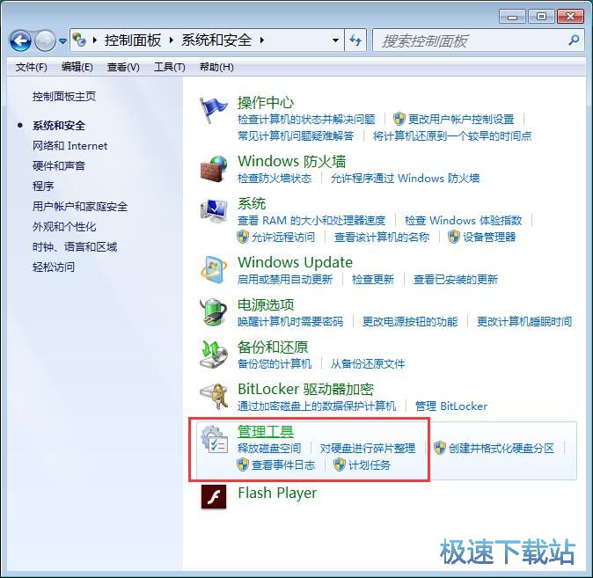Viewport: 593px width, 578px height.
Task: Click the System computer monitor icon
Action: (x=214, y=211)
